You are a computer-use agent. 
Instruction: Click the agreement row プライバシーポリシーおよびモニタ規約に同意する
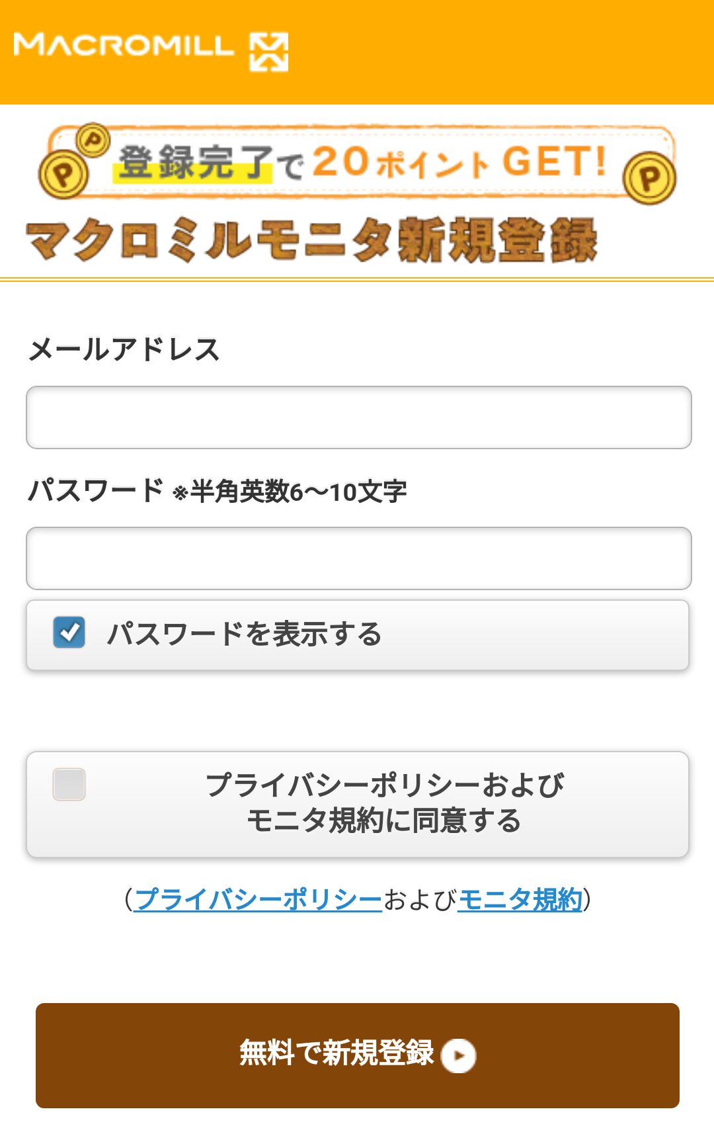point(357,804)
